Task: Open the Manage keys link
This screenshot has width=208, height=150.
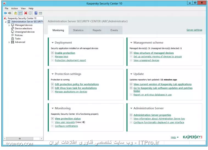Action: coord(61,57)
